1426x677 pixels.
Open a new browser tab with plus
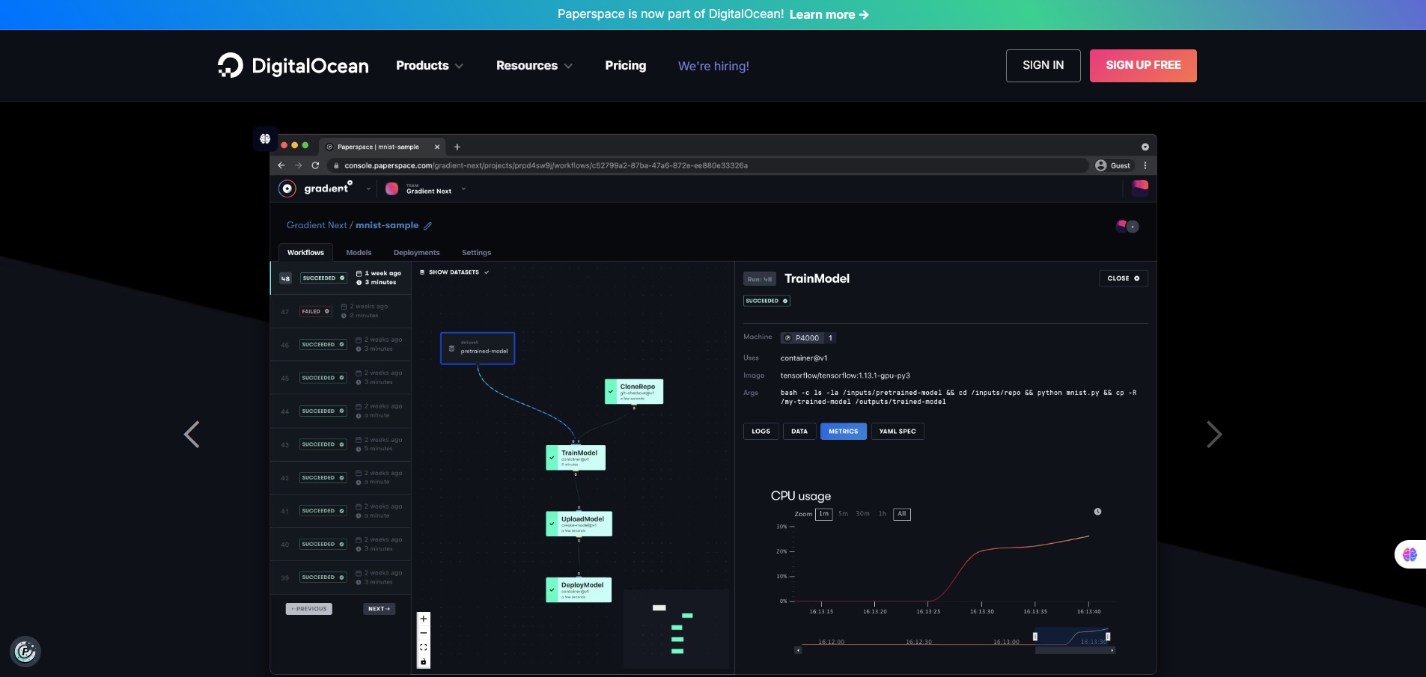point(457,147)
